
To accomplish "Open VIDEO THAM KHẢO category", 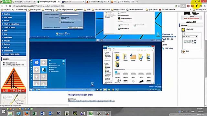I will 14,54.
